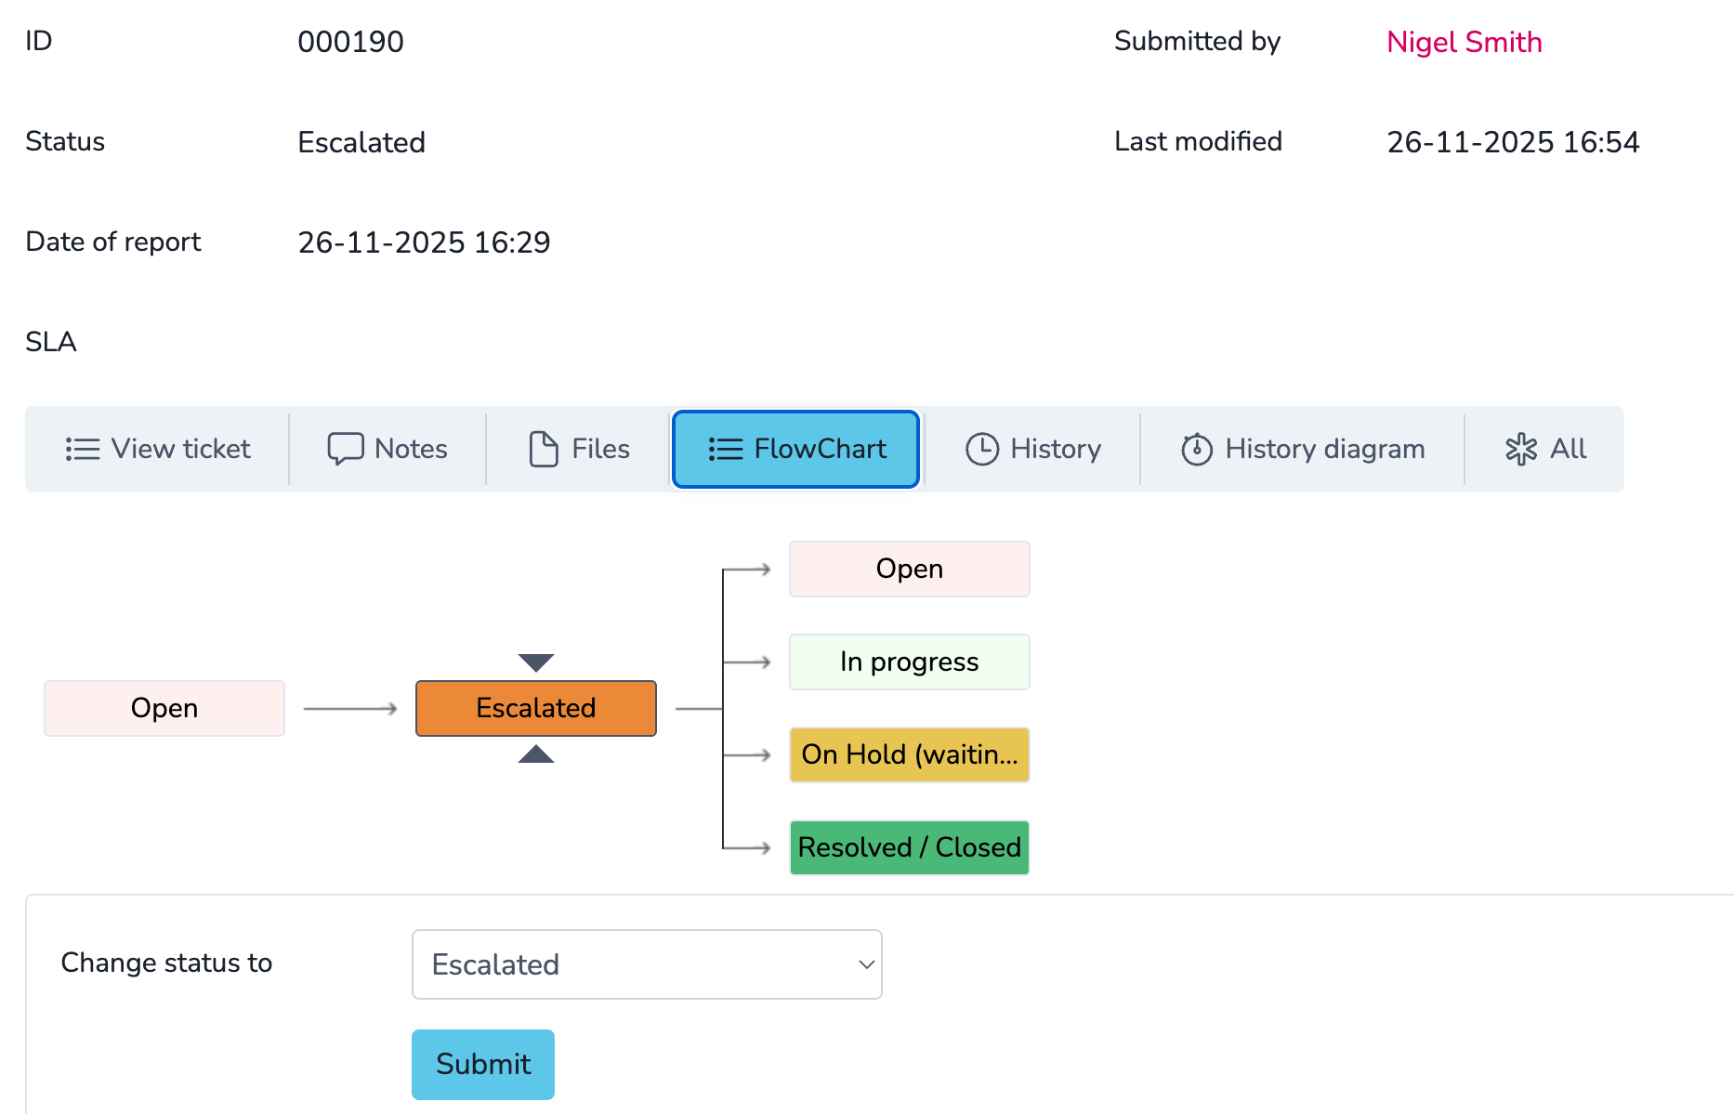The image size is (1734, 1114).
Task: Select the Resolved / Closed flowchart node
Action: 909,847
